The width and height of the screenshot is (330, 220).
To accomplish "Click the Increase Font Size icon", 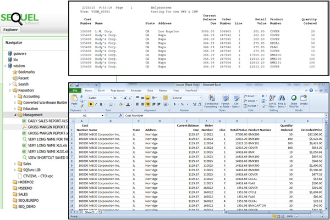I will 125,98.
